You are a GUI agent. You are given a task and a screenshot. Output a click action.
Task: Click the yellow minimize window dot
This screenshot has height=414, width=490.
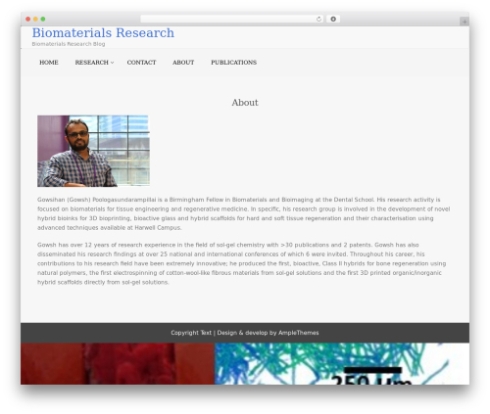pyautogui.click(x=35, y=20)
